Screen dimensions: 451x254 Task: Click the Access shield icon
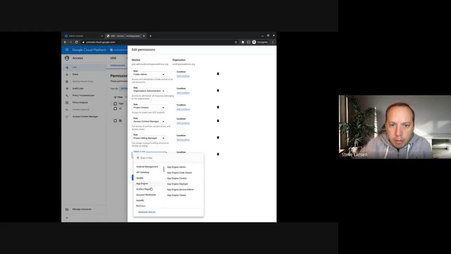67,58
